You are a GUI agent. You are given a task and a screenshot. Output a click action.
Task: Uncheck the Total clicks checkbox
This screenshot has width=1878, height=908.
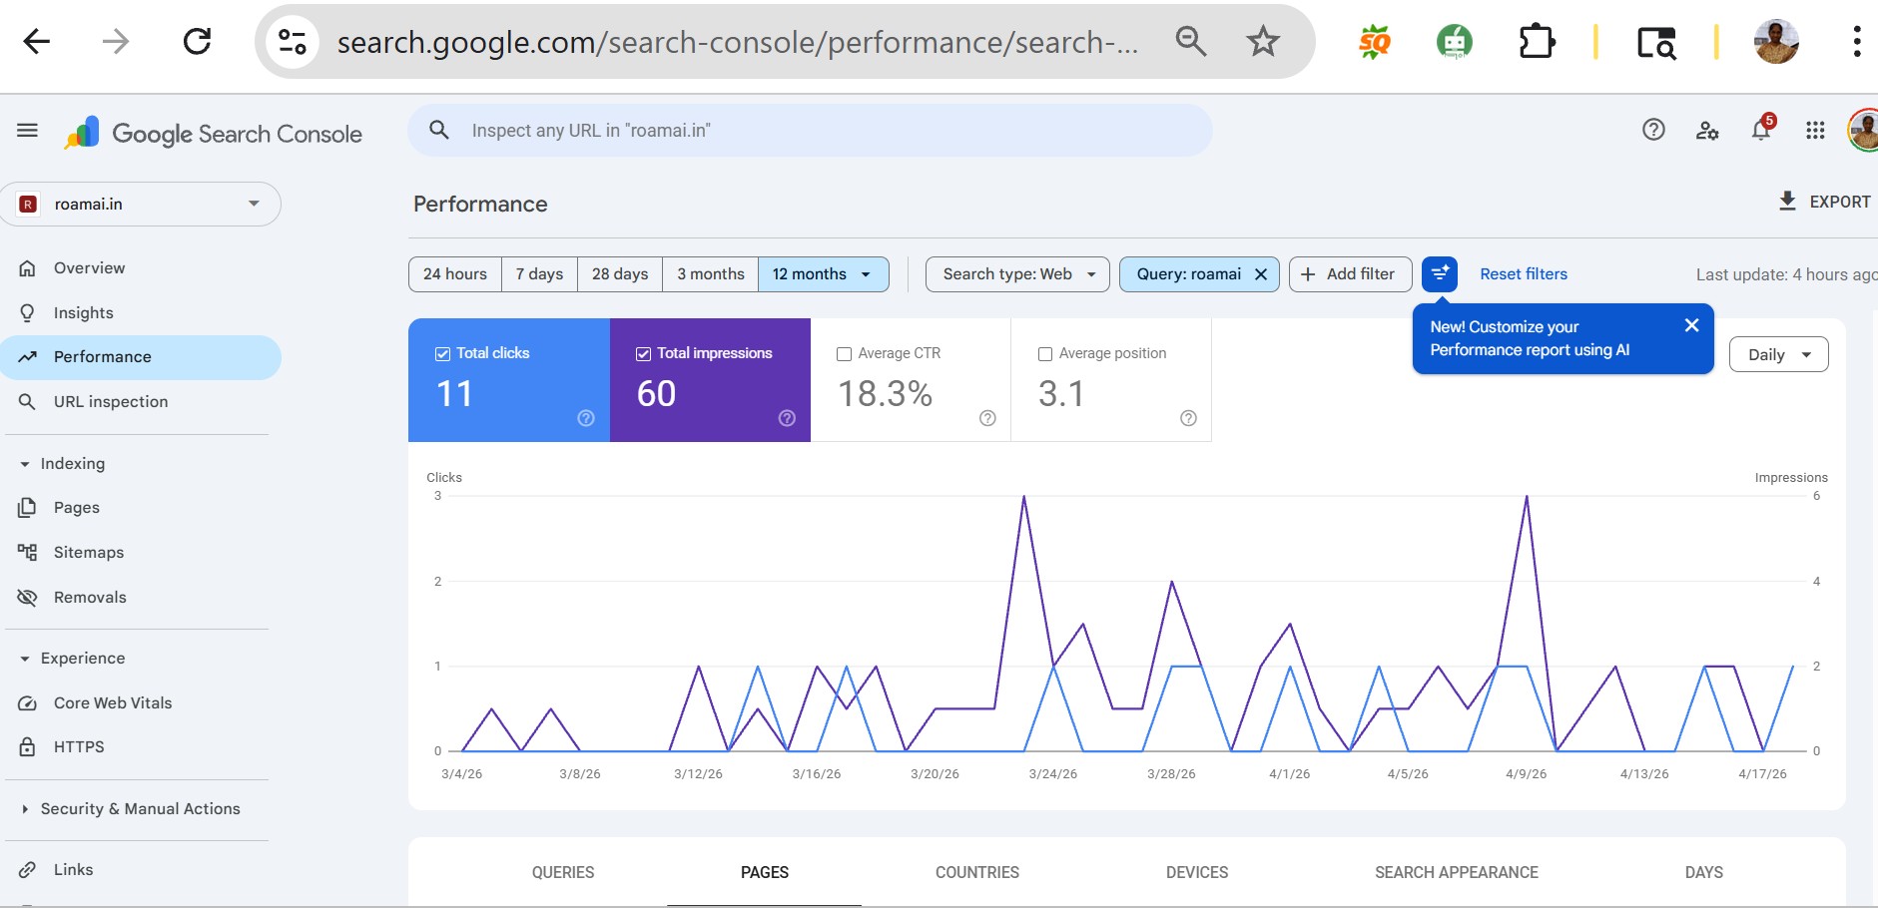coord(442,353)
